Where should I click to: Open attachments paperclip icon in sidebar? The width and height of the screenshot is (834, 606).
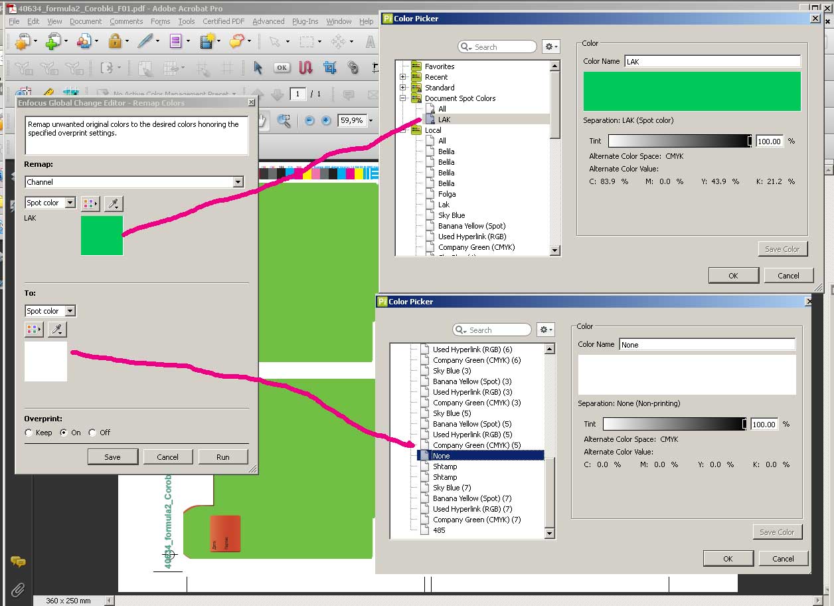point(18,589)
